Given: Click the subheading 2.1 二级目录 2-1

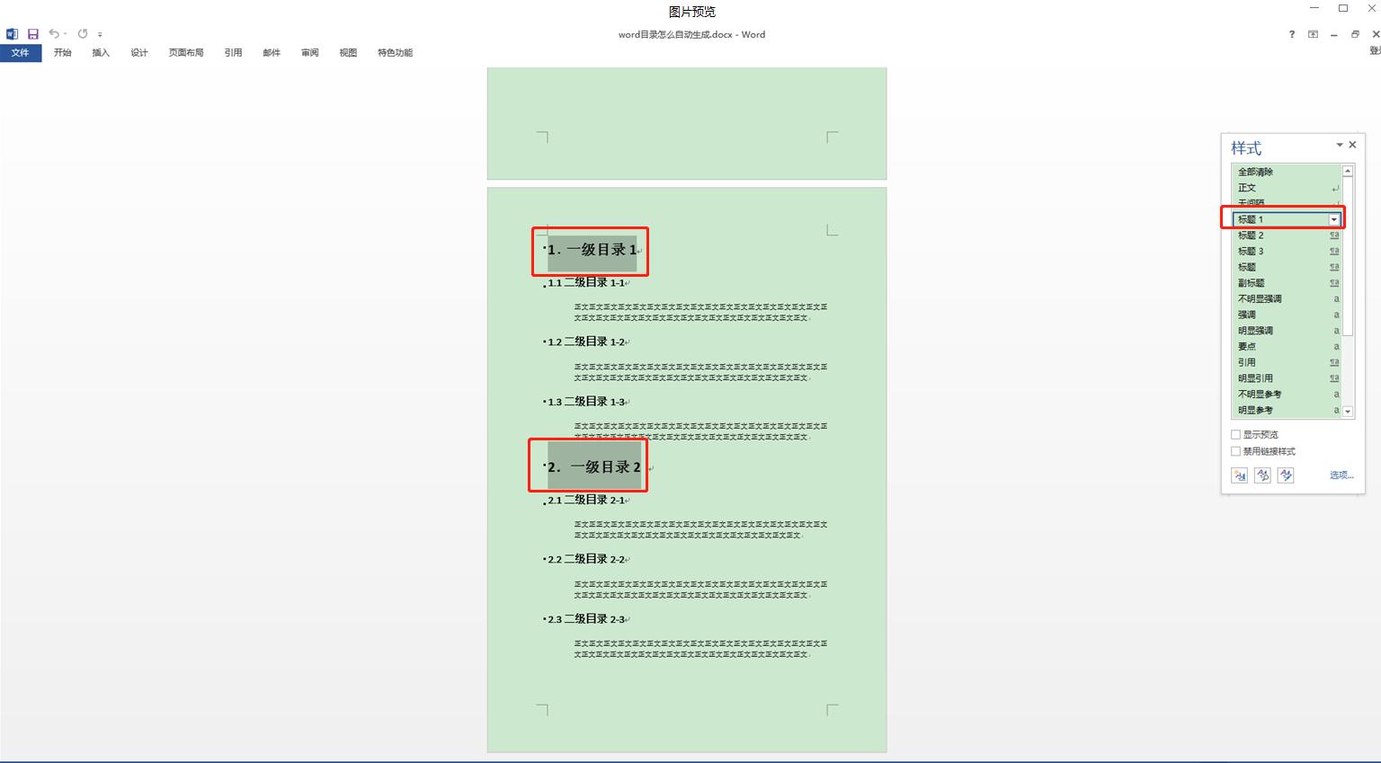Looking at the screenshot, I should click(586, 500).
